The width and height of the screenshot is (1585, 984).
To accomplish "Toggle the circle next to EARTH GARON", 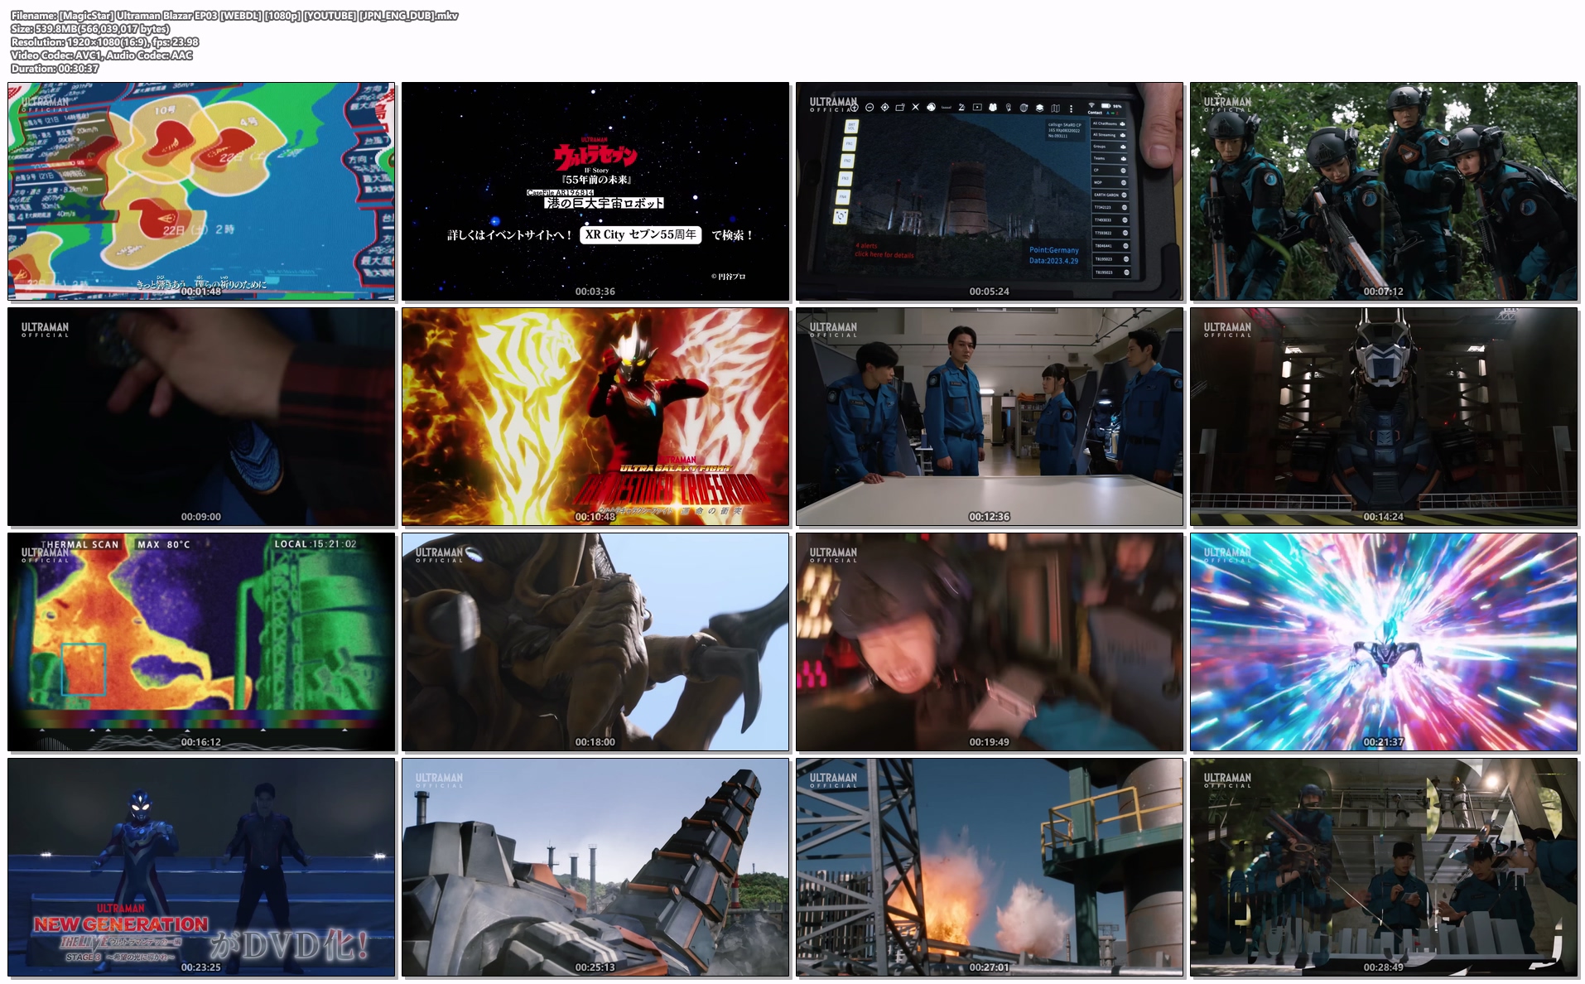I will [1123, 195].
